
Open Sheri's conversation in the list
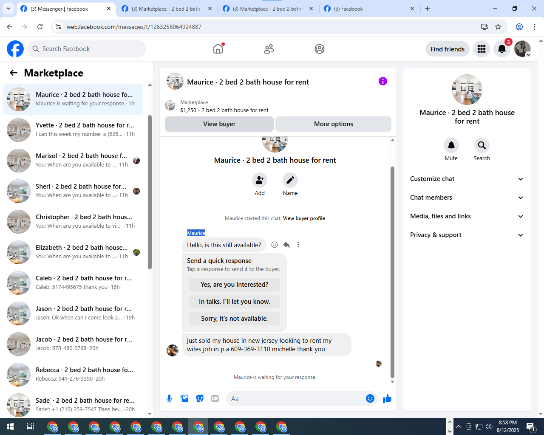(x=73, y=191)
